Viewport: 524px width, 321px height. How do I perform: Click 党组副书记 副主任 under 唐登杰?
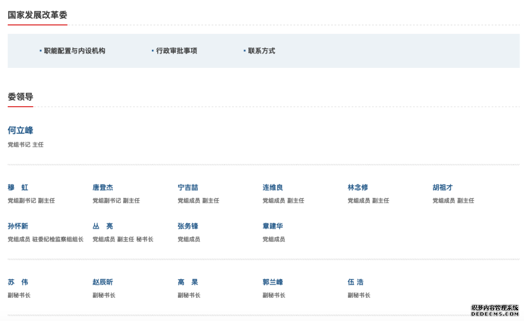tap(116, 201)
